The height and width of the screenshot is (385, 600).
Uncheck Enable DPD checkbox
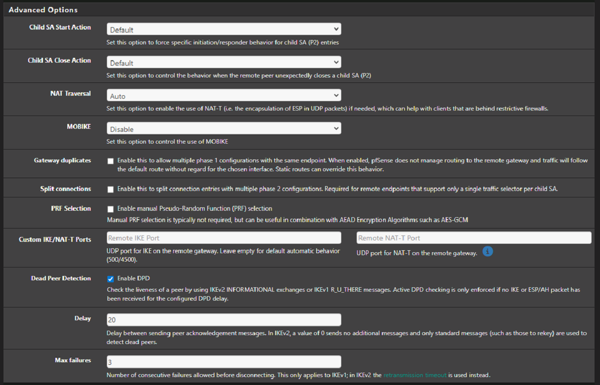[x=111, y=278]
